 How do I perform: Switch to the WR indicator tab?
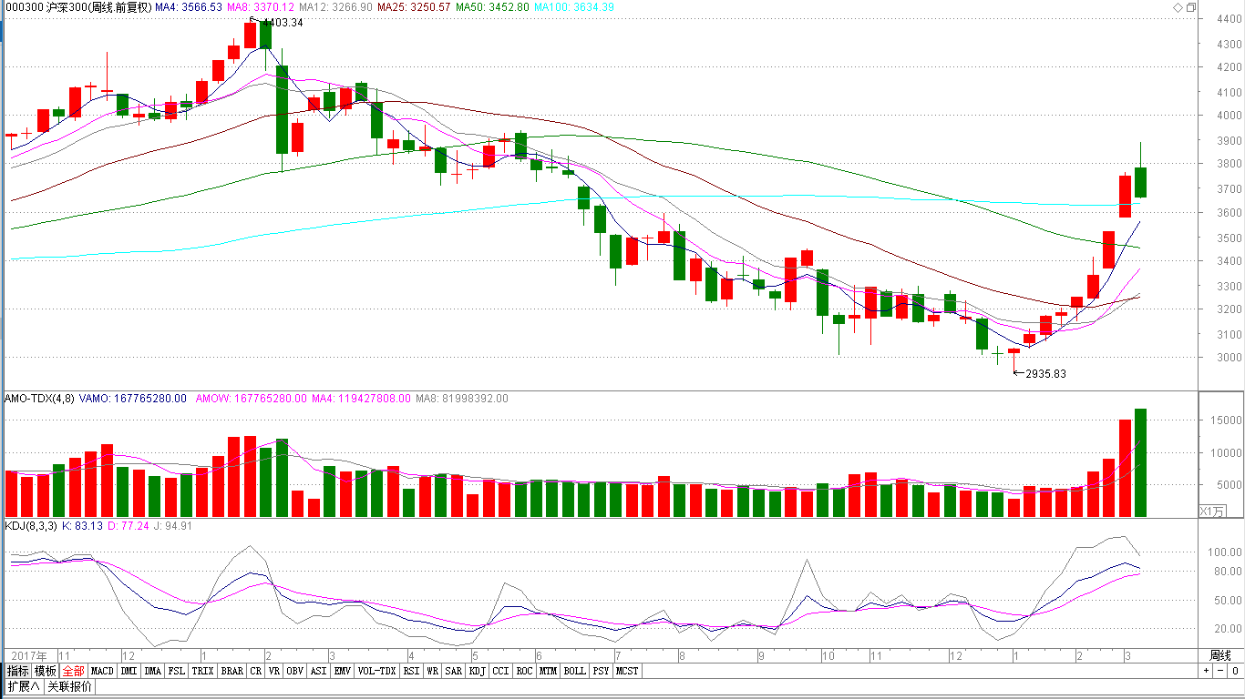(x=433, y=671)
